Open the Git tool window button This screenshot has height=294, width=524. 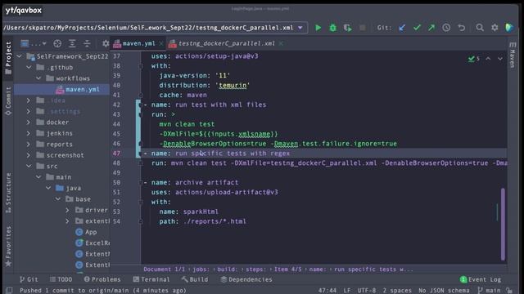tap(29, 279)
